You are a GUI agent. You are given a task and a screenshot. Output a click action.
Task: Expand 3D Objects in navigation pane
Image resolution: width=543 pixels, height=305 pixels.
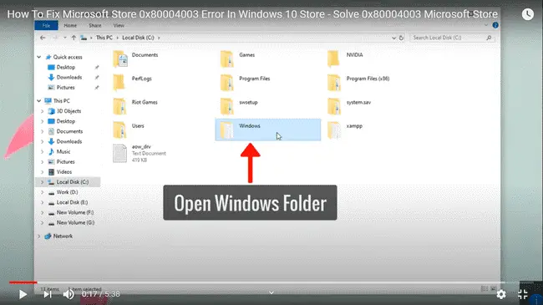(x=43, y=111)
